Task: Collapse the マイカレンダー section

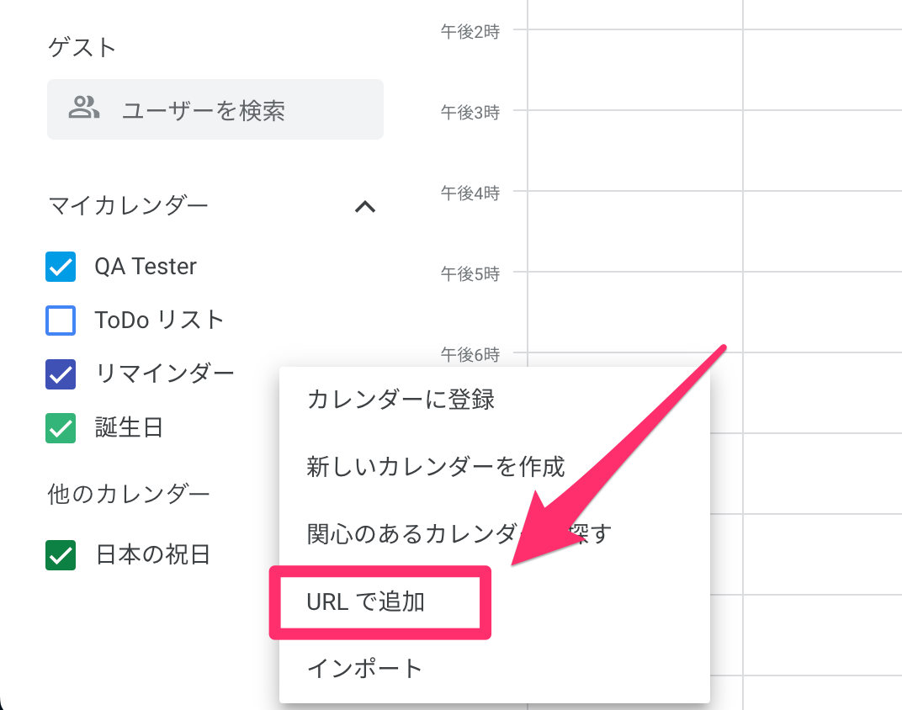Action: pos(365,206)
